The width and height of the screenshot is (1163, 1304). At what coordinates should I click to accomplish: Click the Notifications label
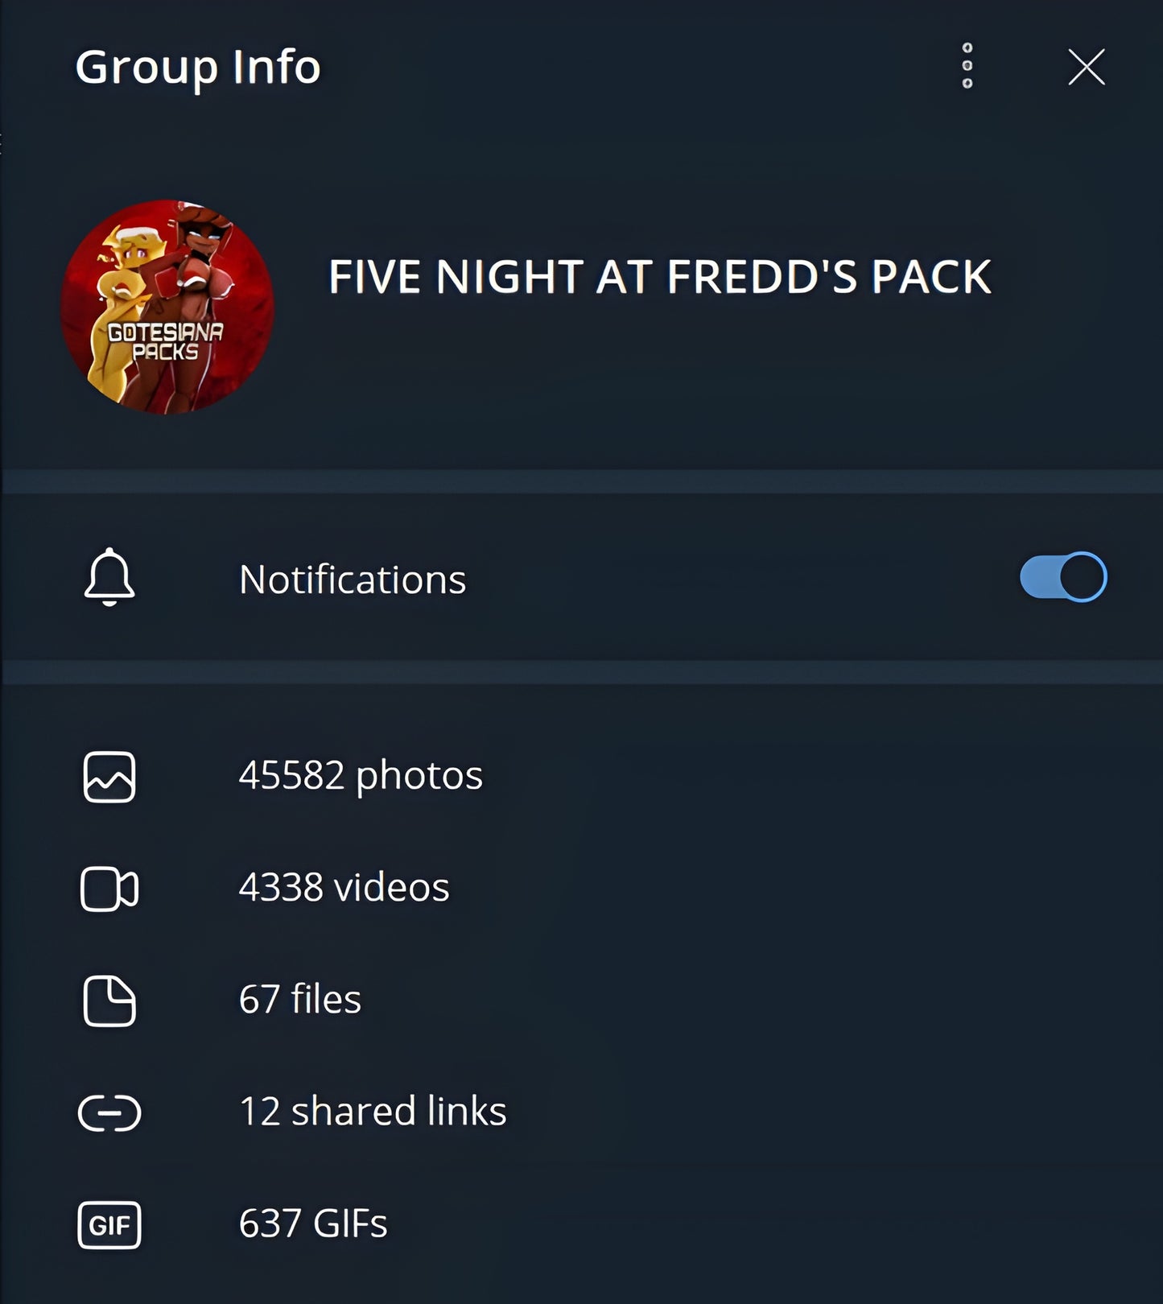pyautogui.click(x=353, y=580)
